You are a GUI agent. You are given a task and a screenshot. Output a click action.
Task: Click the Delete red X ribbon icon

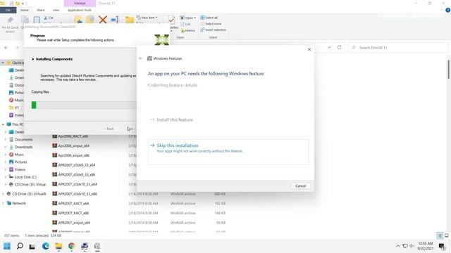(x=103, y=20)
